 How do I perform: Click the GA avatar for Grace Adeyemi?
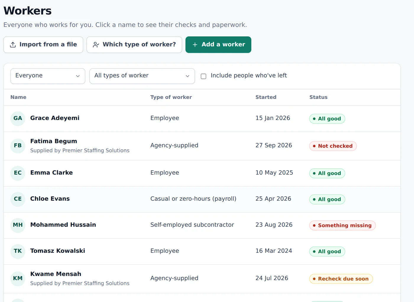(18, 118)
